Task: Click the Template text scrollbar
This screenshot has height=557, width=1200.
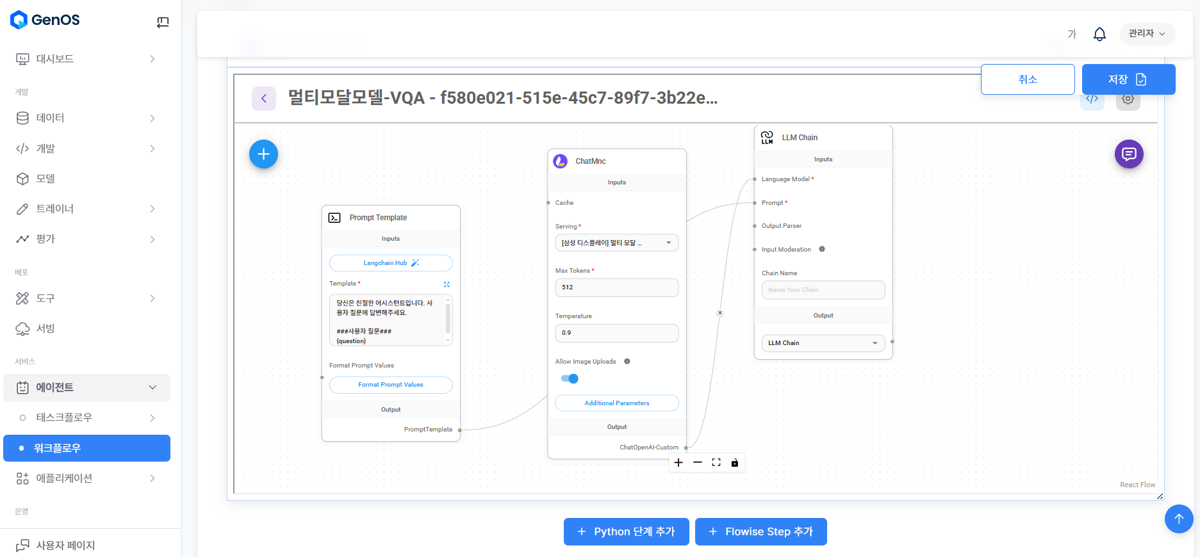Action: [x=447, y=318]
